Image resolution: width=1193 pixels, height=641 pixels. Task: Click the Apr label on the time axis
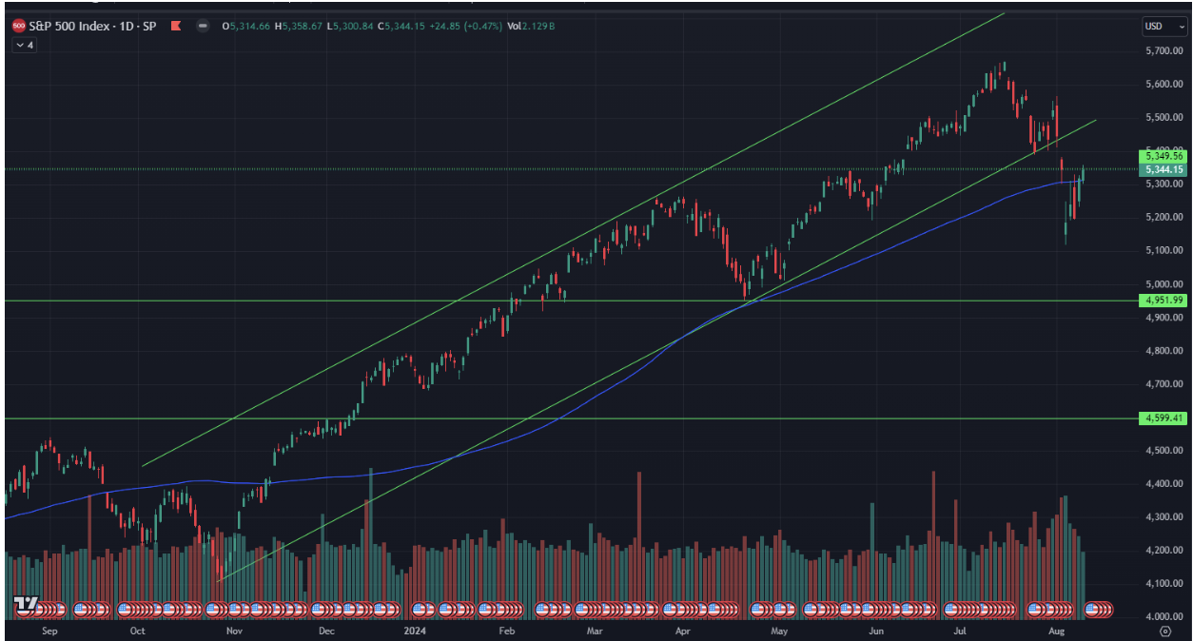point(682,631)
